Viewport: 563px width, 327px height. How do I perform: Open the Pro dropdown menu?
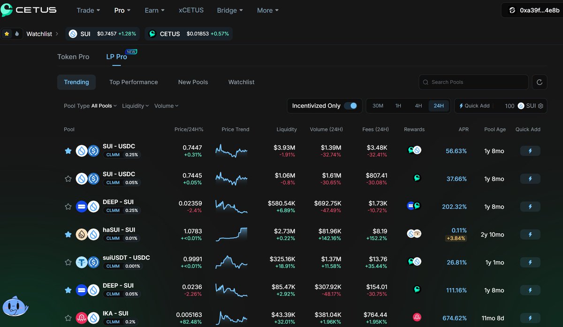coord(122,10)
